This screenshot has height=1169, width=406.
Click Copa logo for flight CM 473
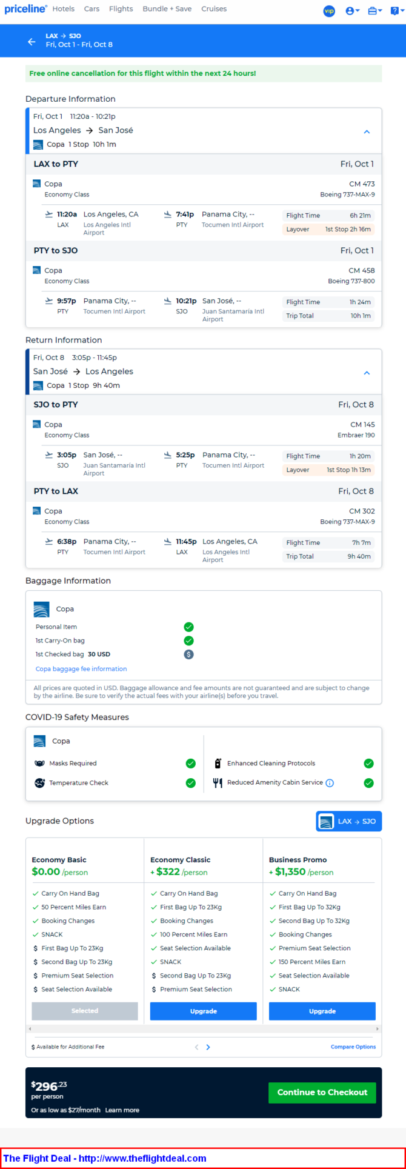pyautogui.click(x=37, y=183)
